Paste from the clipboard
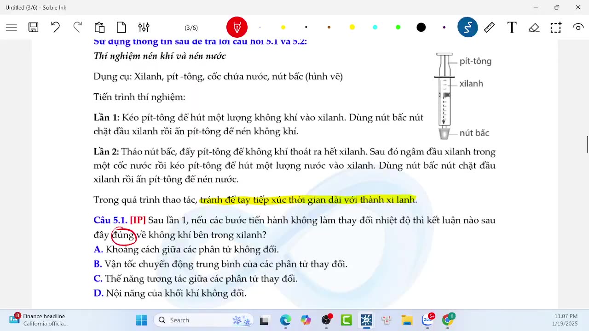589x331 pixels. pyautogui.click(x=99, y=28)
